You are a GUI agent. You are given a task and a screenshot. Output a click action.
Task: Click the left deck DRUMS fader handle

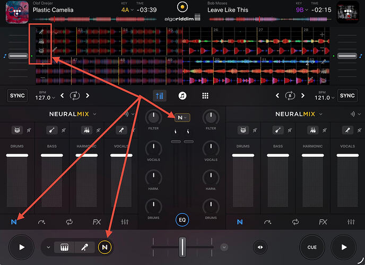pyautogui.click(x=17, y=155)
